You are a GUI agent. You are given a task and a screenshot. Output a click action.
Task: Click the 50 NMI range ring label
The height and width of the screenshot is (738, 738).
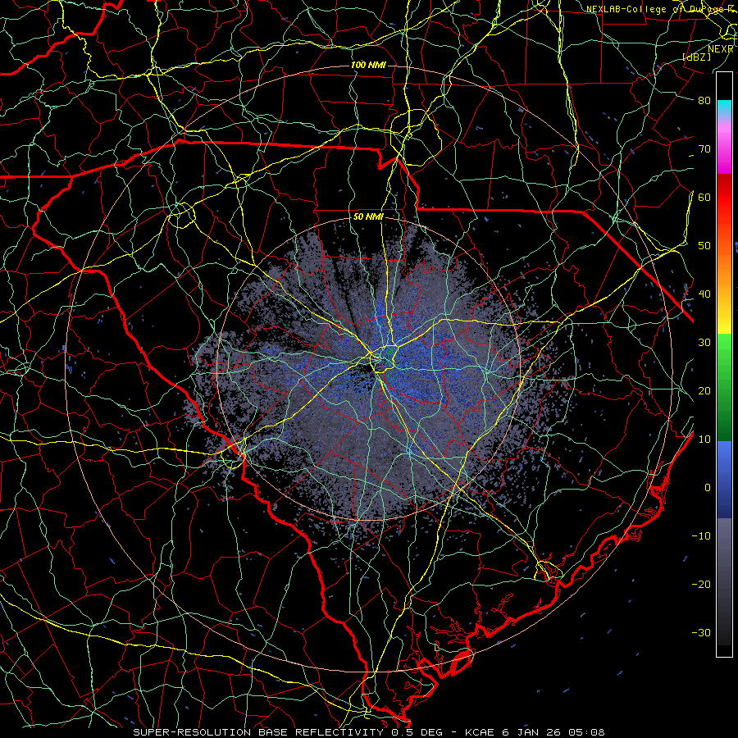(368, 217)
